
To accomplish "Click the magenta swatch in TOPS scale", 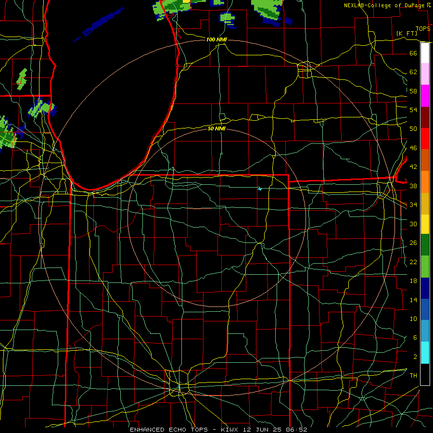I will tap(425, 96).
